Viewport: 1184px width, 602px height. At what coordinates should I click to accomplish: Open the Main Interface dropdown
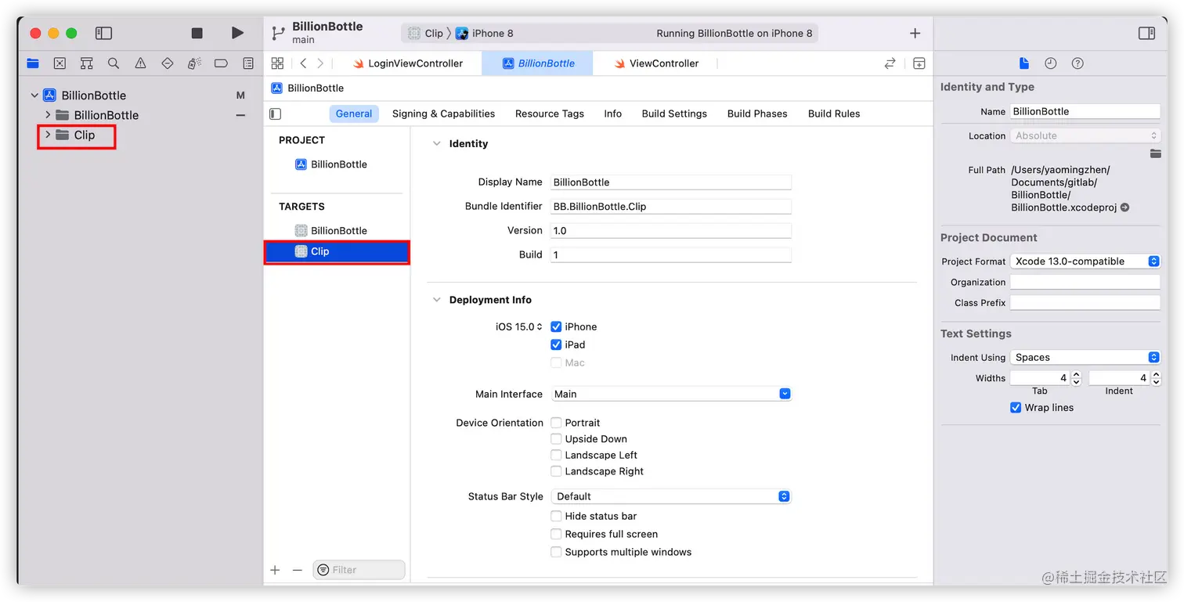pos(671,394)
